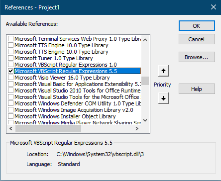Uncheck VBScript Regular Expressions 5.5 checkbox
Viewport: 221px width, 181px height.
(11, 71)
